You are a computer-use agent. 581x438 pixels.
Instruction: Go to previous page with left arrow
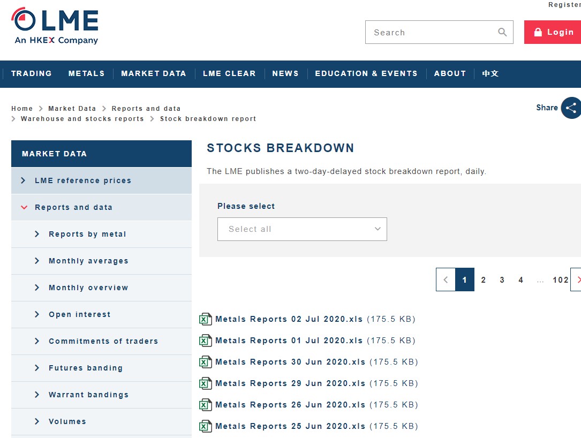(446, 280)
